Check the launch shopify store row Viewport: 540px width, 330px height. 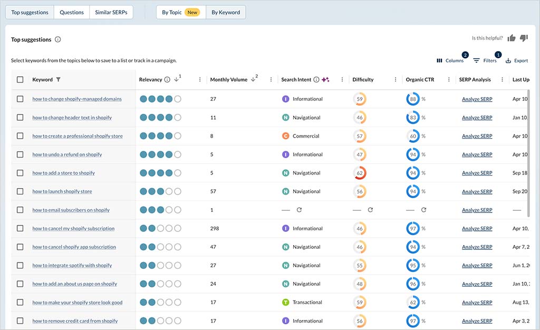20,191
